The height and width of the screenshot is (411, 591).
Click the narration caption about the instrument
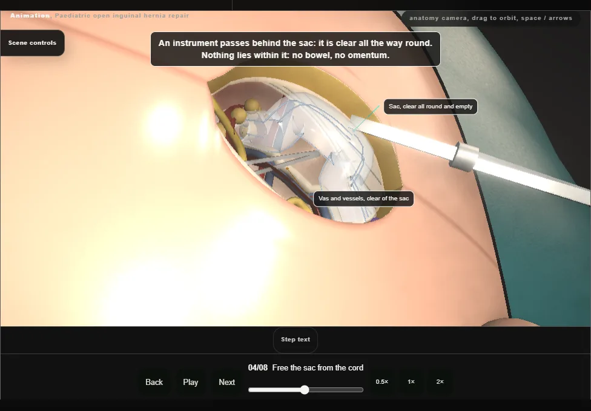point(295,49)
